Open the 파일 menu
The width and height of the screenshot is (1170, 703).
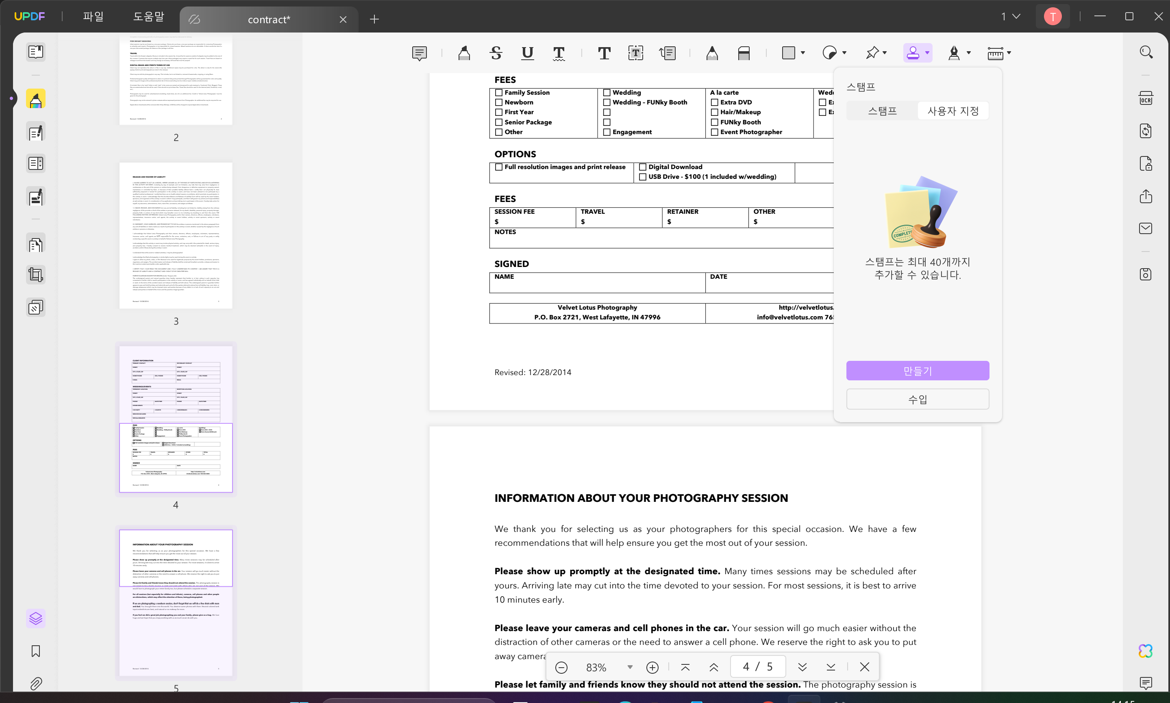click(93, 17)
